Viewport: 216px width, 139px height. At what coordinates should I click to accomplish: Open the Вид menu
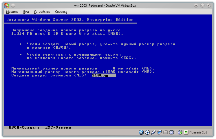pos(26,12)
